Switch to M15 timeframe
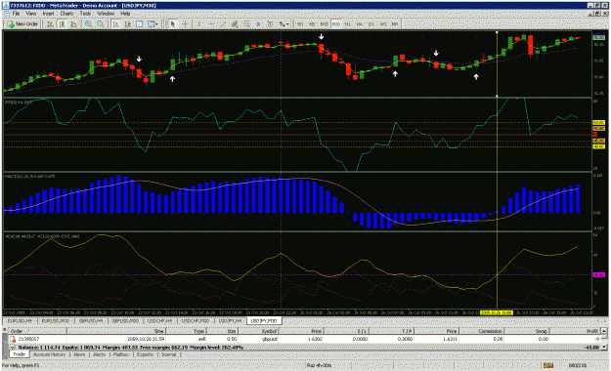The width and height of the screenshot is (611, 371). (325, 24)
